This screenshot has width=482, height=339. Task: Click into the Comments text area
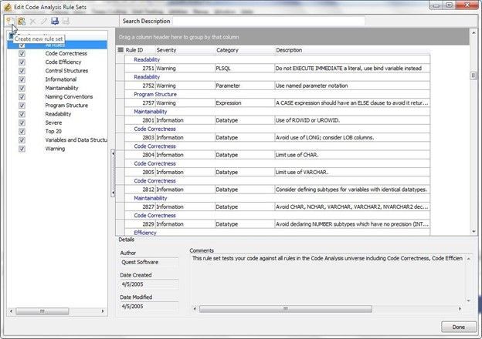pyautogui.click(x=328, y=279)
